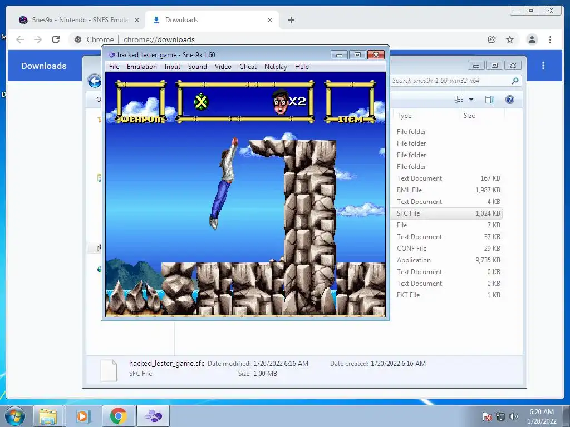Open the Video menu in Snes9x
The image size is (570, 427).
pos(223,67)
